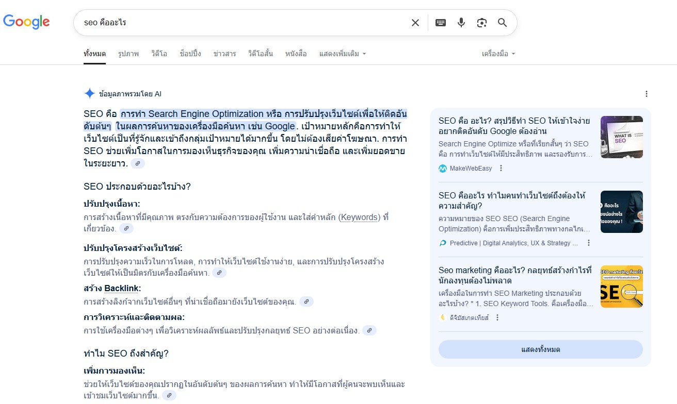Screen dimensions: 677x404
Task: Open AI overview three-dot options menu
Action: [x=647, y=94]
